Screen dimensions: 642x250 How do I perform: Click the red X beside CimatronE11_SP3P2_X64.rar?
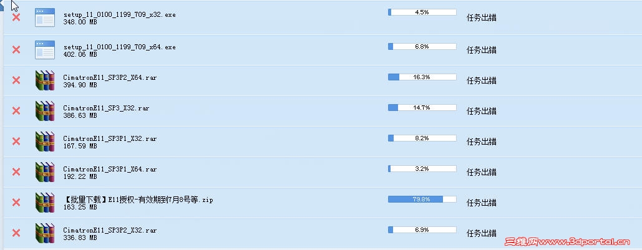[16, 80]
